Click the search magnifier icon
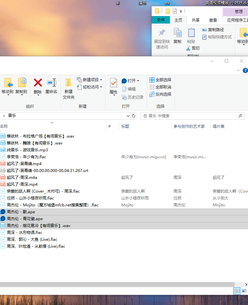 point(240,116)
